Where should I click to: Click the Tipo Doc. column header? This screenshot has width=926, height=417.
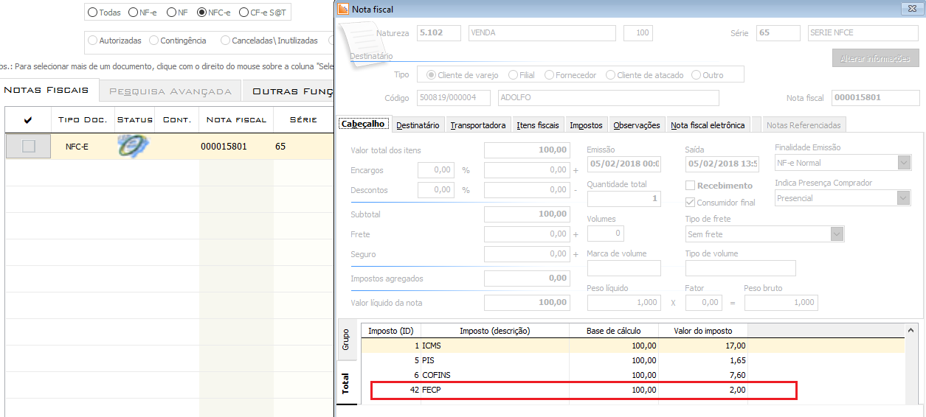coord(83,119)
